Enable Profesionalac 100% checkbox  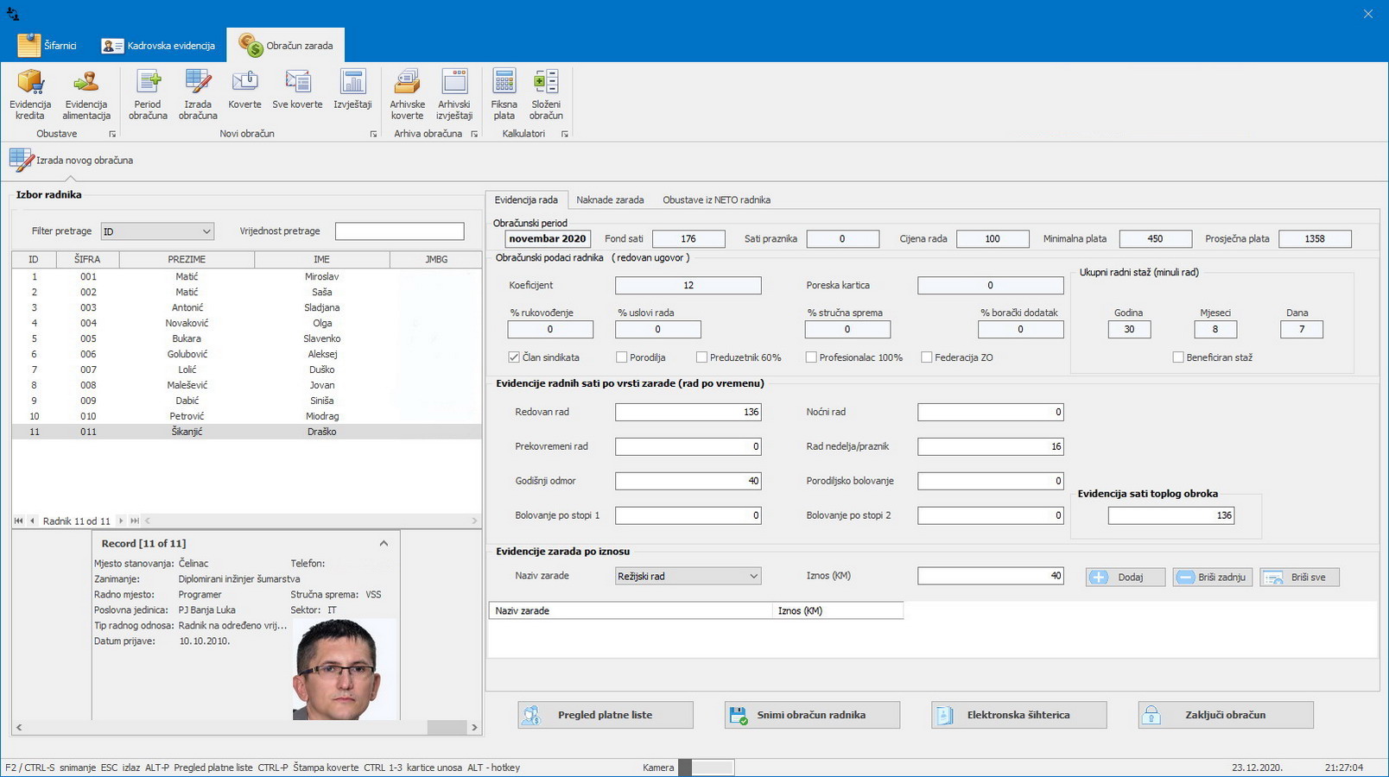[811, 357]
